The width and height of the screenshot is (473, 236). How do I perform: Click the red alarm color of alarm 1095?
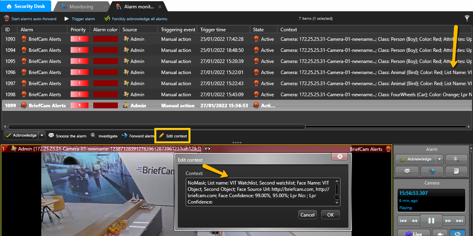point(105,61)
